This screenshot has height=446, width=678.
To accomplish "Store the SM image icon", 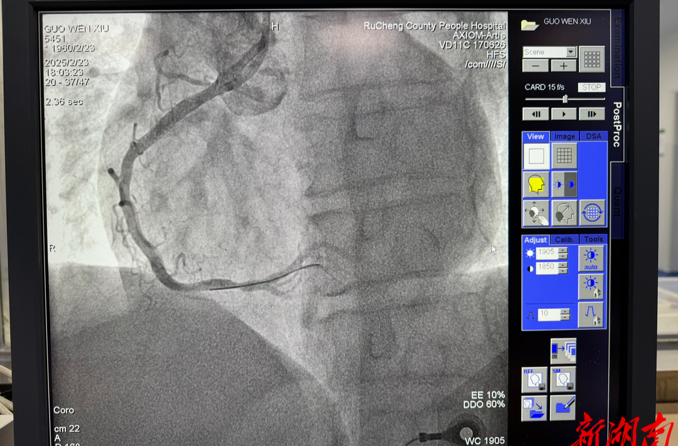I will point(563,380).
